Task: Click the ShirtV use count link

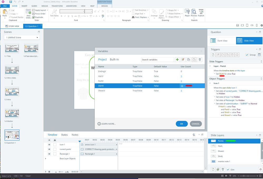Action: [182, 86]
